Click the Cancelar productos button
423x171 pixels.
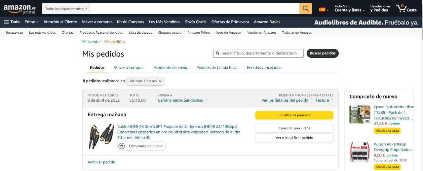click(294, 128)
